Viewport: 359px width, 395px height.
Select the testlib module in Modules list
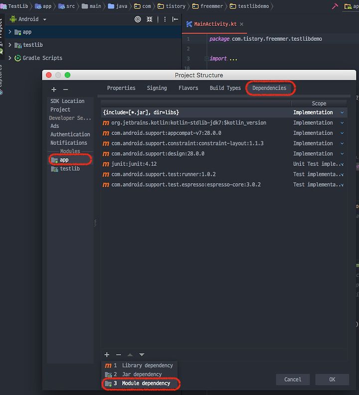point(70,169)
